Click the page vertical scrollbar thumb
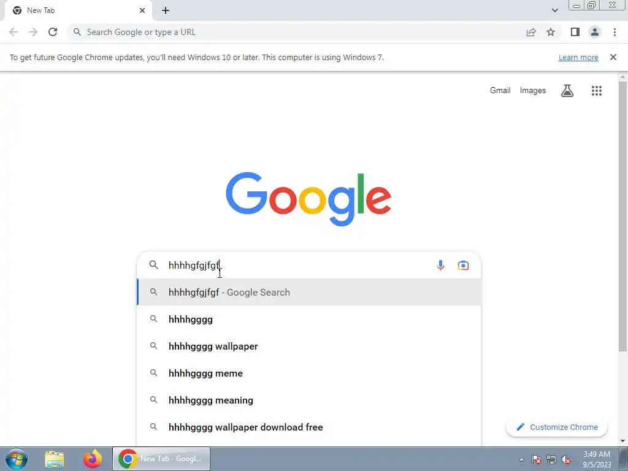628x471 pixels. pos(623,216)
